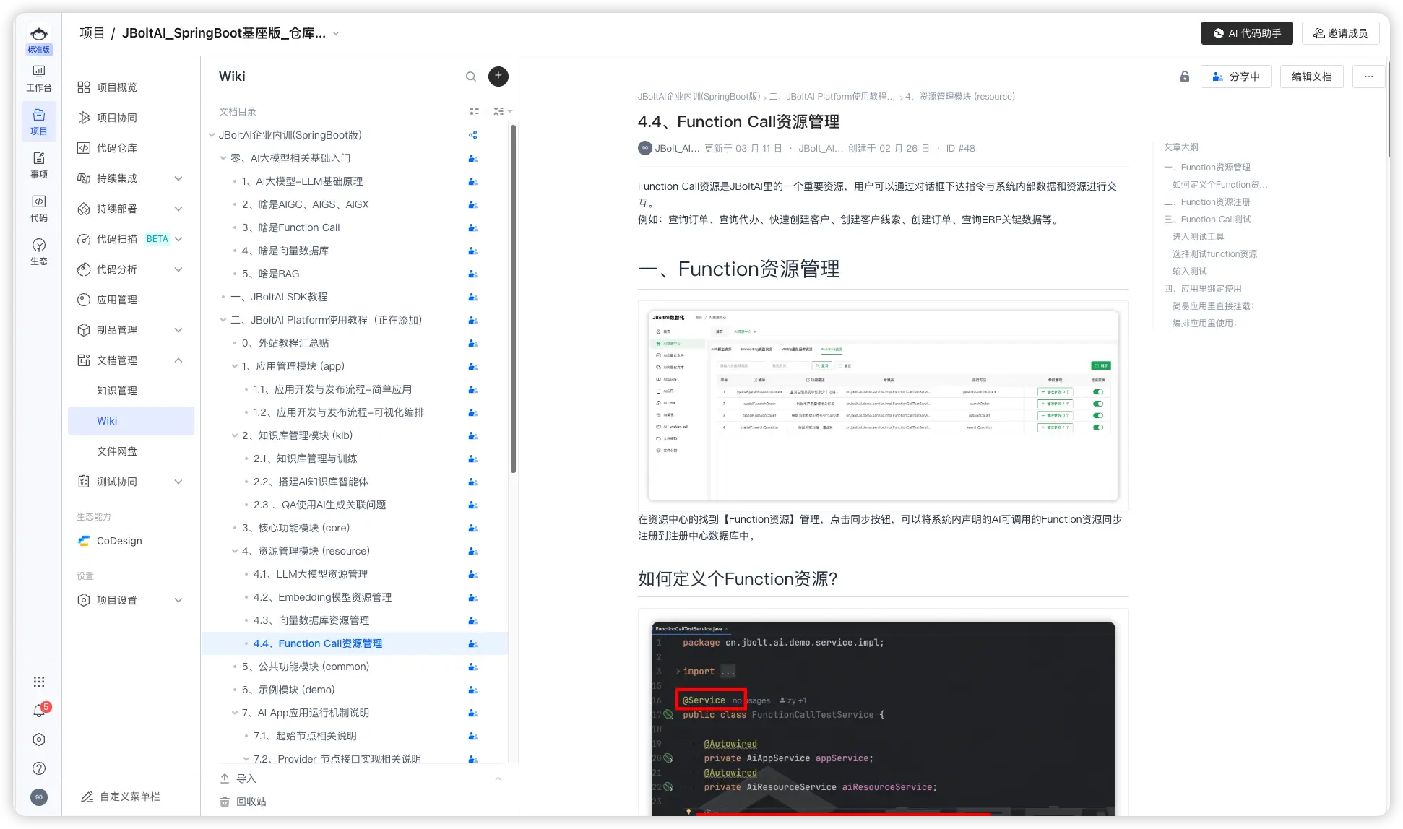Viewport: 1403px width, 829px height.
Task: Expand the 持续集成 menu chevron
Action: click(x=178, y=178)
